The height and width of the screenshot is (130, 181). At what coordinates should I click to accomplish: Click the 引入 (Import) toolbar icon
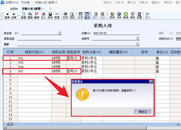[43, 16]
